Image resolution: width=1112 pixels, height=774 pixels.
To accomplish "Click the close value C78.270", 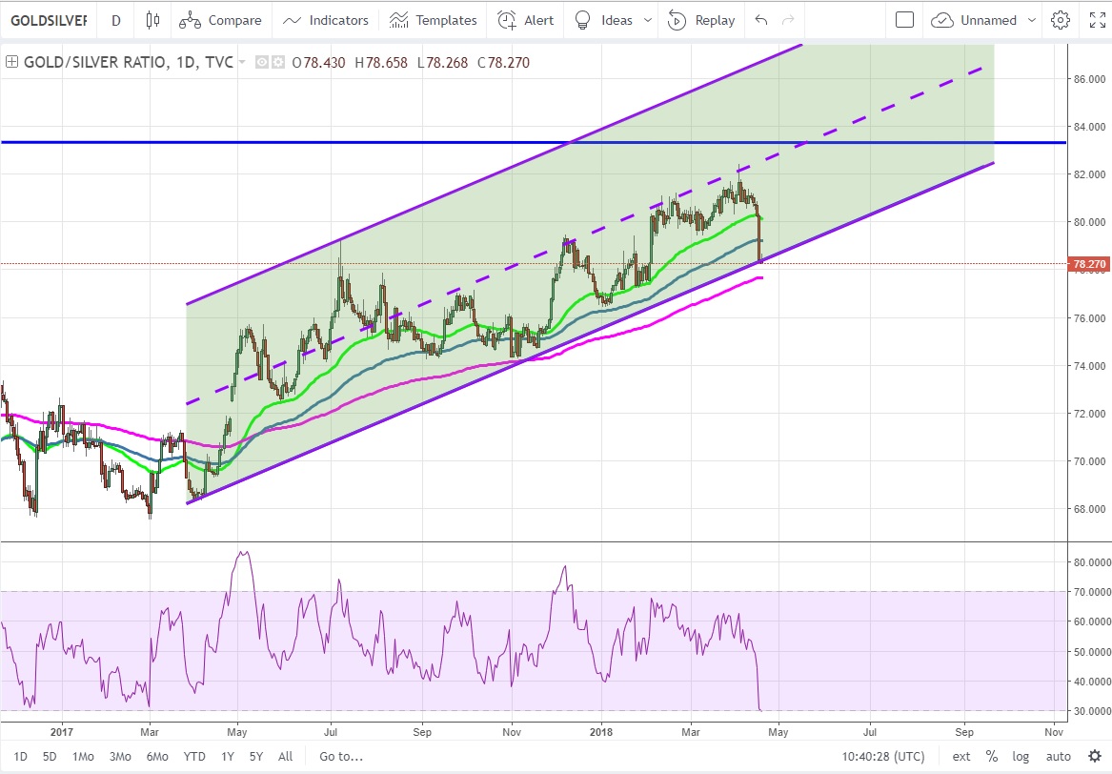I will click(503, 62).
